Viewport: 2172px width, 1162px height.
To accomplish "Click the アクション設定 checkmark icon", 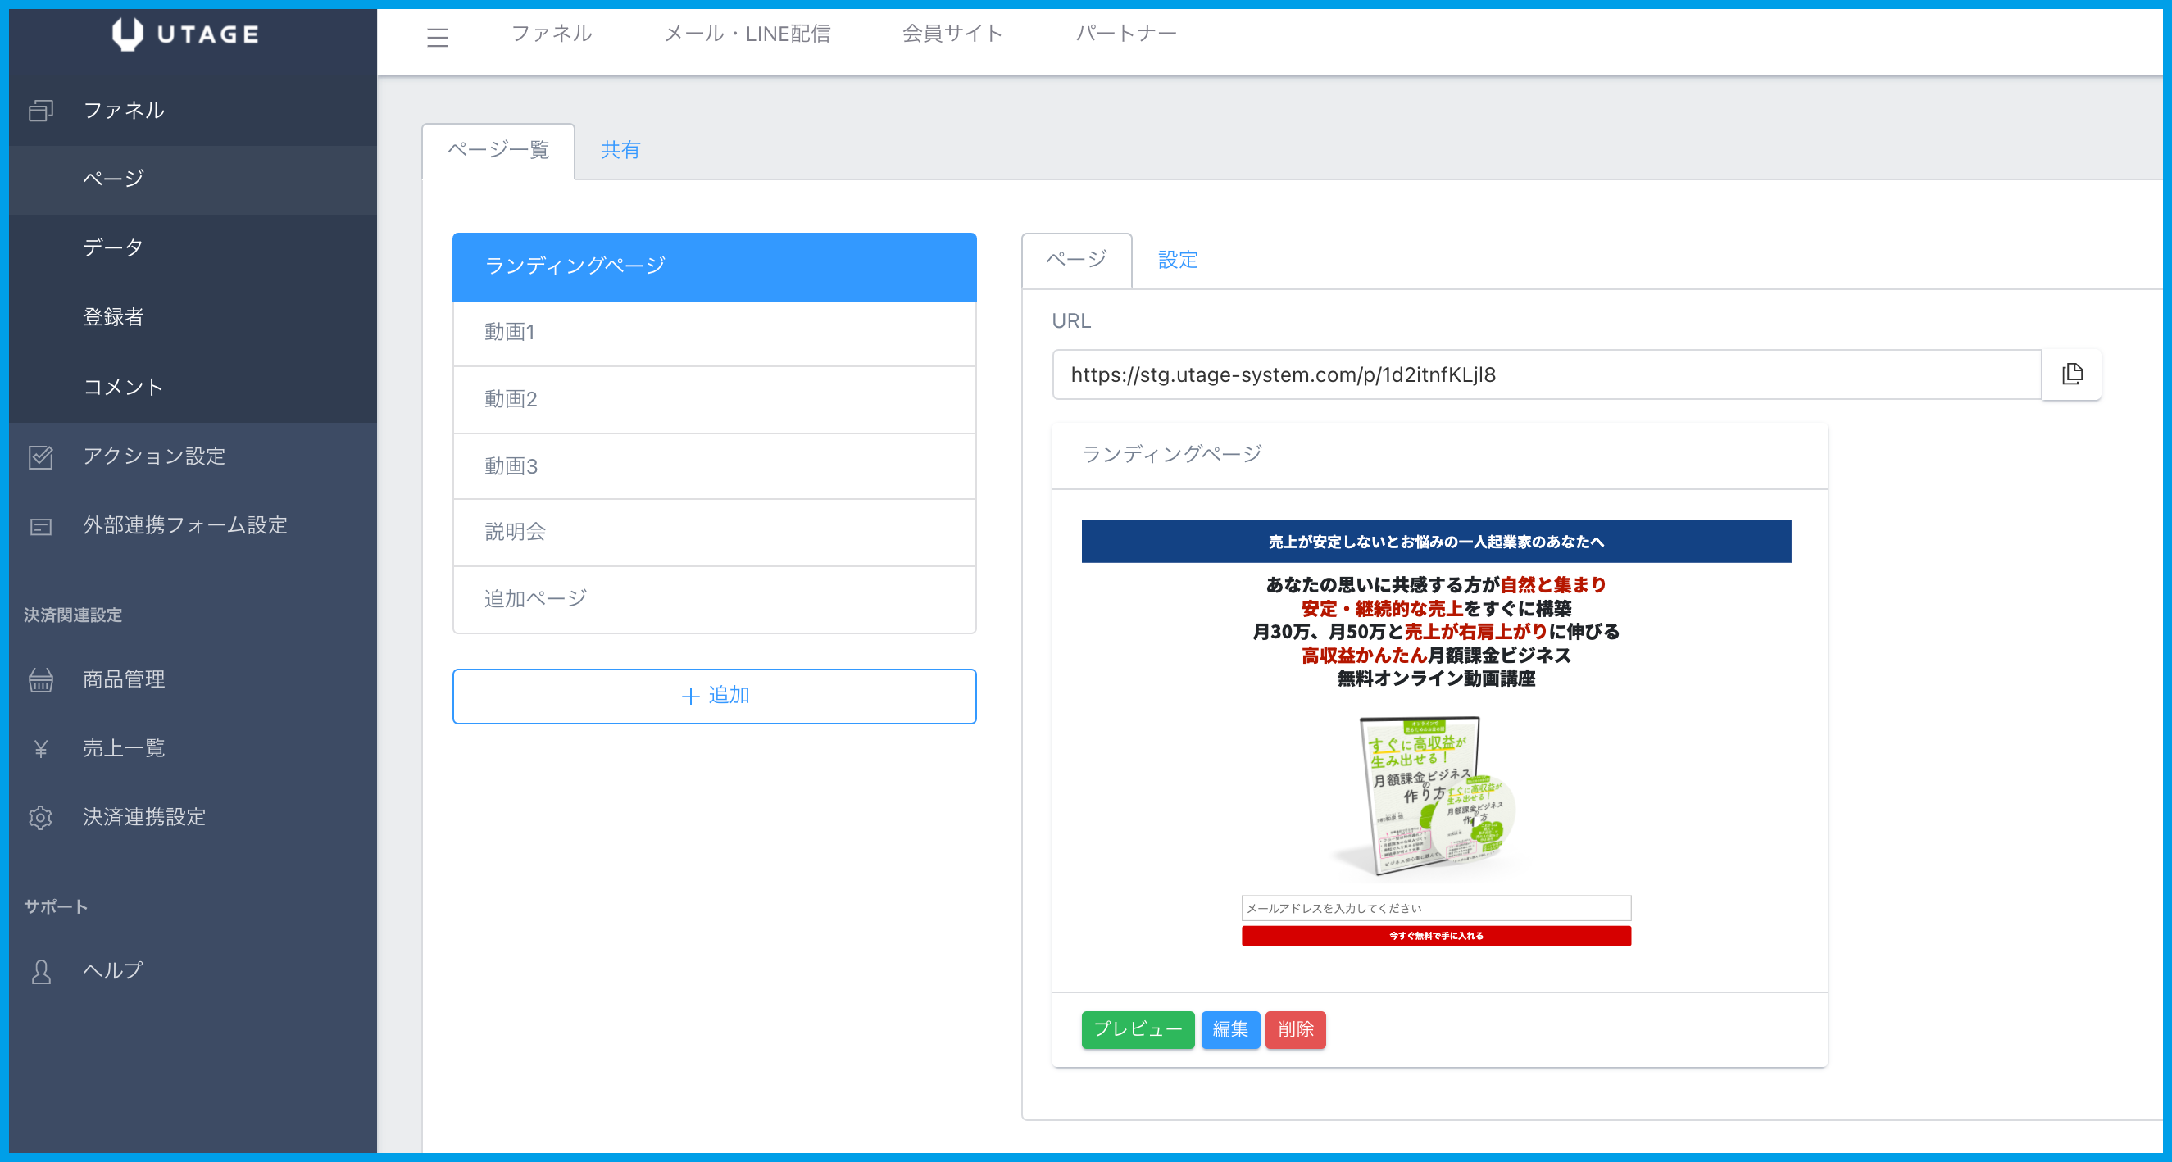I will tap(40, 456).
